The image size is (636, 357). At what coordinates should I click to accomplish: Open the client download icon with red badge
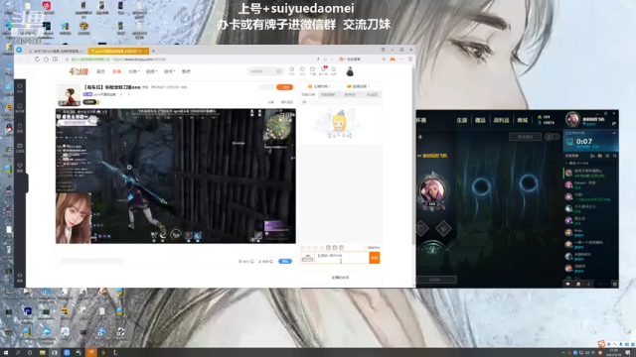[323, 70]
